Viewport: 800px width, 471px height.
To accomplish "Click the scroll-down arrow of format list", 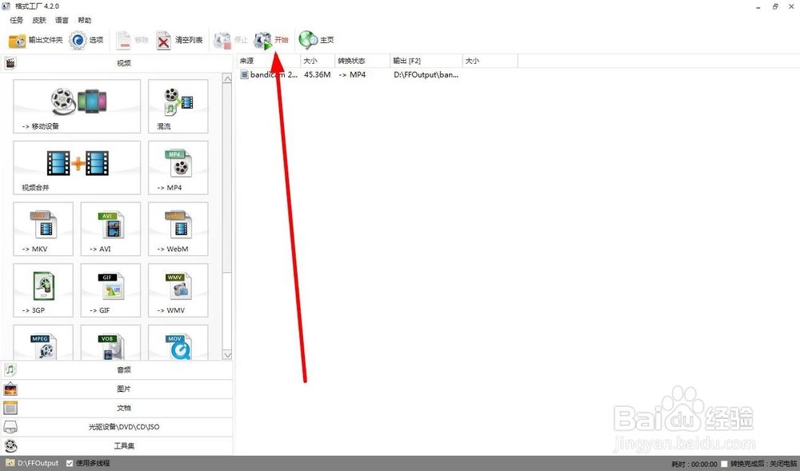I will (227, 355).
